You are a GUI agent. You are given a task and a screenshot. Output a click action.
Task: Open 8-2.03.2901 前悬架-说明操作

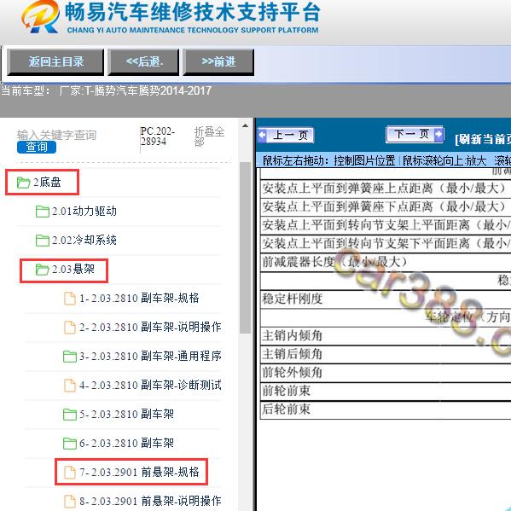tap(150, 502)
